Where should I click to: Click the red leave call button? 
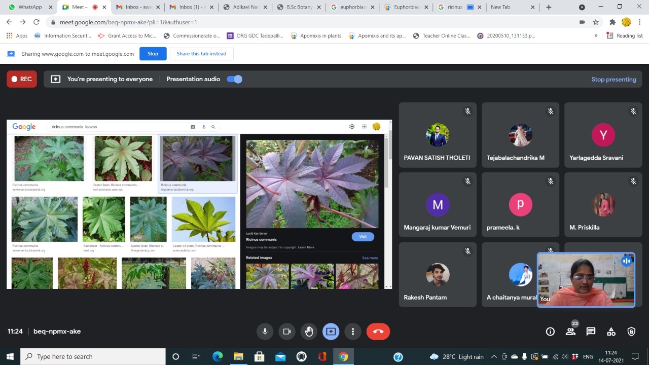[x=378, y=332]
